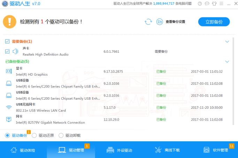
Task: Click the version 6.0.1.7661 text
Action: (x=111, y=51)
